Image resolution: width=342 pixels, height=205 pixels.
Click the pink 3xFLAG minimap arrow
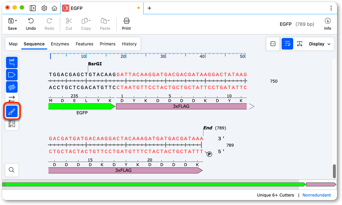321,184
